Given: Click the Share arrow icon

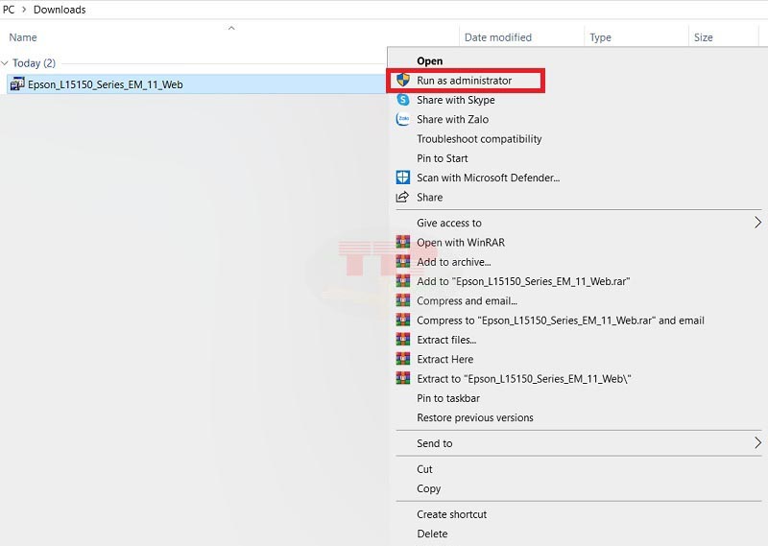Looking at the screenshot, I should (402, 197).
